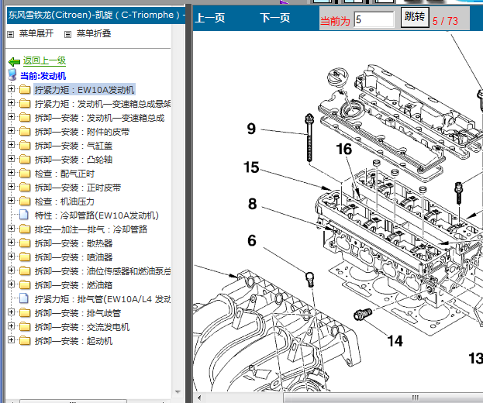
Task: Click folder icon of 检查：机油压力
Action: [25, 201]
